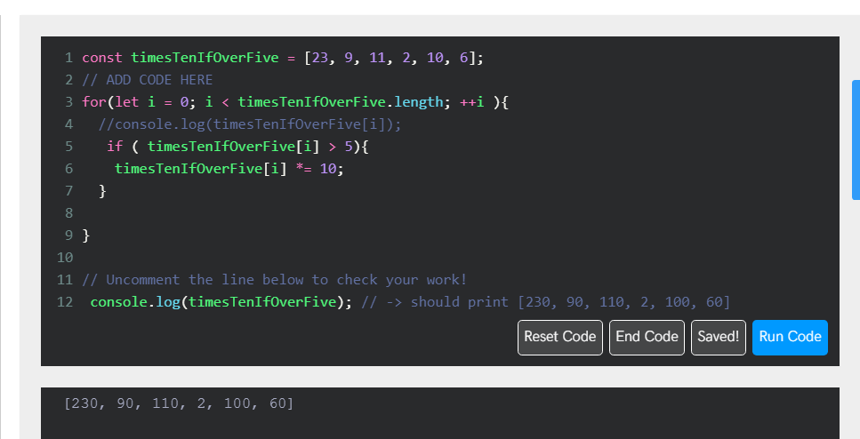Click the closing brace on line 7
The width and height of the screenshot is (860, 439).
tap(102, 191)
